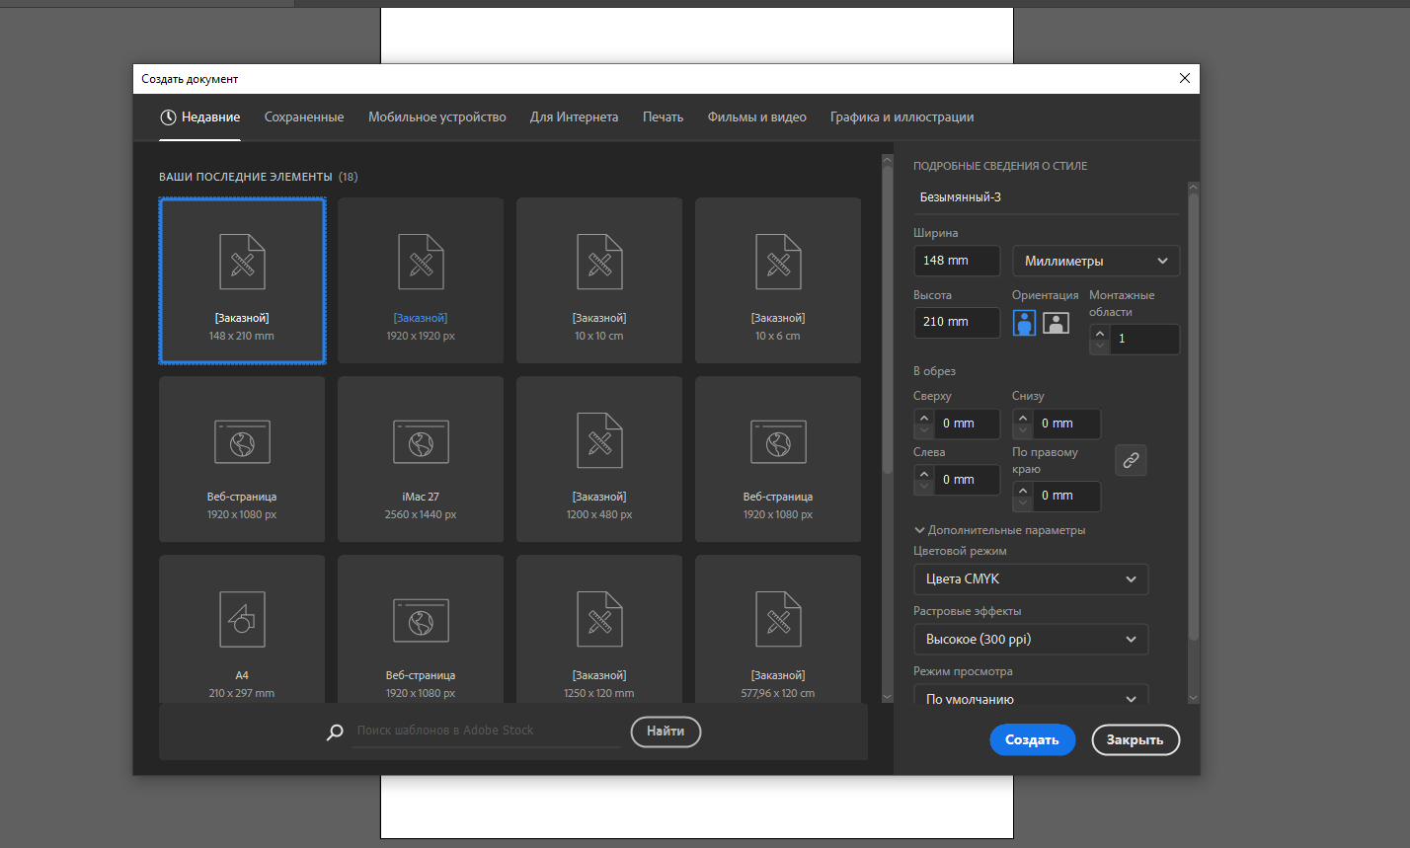Toggle the bleed link chain icon

(1131, 460)
